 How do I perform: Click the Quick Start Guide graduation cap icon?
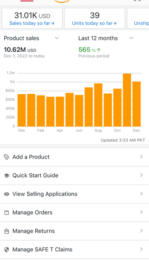coord(6,176)
